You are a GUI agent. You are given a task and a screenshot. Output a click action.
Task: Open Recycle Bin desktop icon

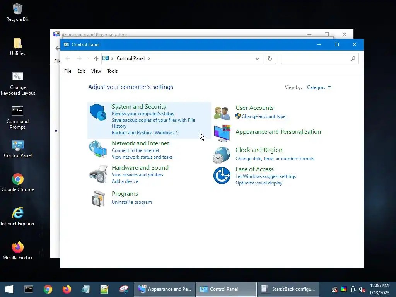18,13
